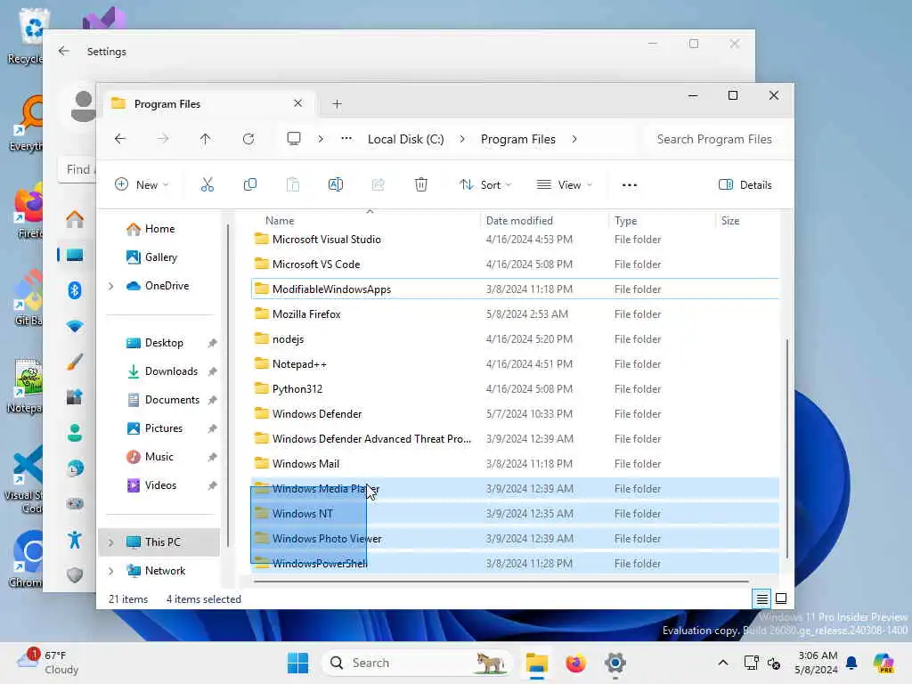This screenshot has width=912, height=684.
Task: Open Settings Home icon in sidebar
Action: tap(75, 219)
